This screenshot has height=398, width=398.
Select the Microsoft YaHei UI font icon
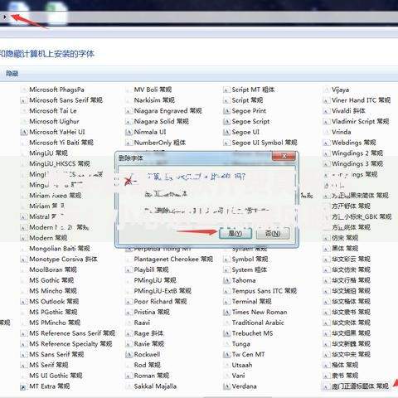point(24,133)
